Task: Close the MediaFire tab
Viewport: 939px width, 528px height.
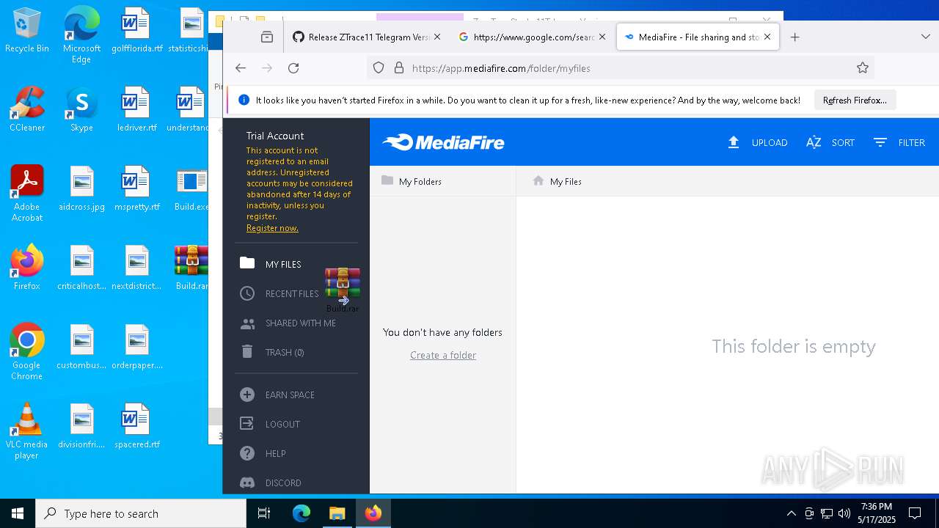Action: pos(767,37)
